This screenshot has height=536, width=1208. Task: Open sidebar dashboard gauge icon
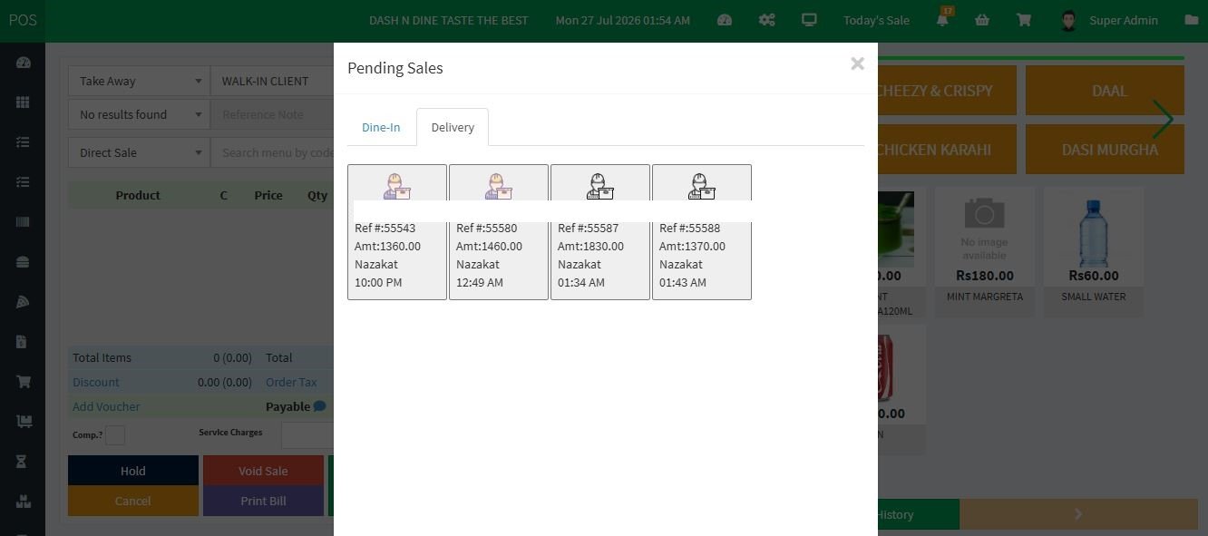pos(24,63)
